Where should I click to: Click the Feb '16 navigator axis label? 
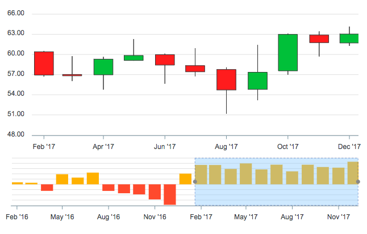click(x=17, y=217)
